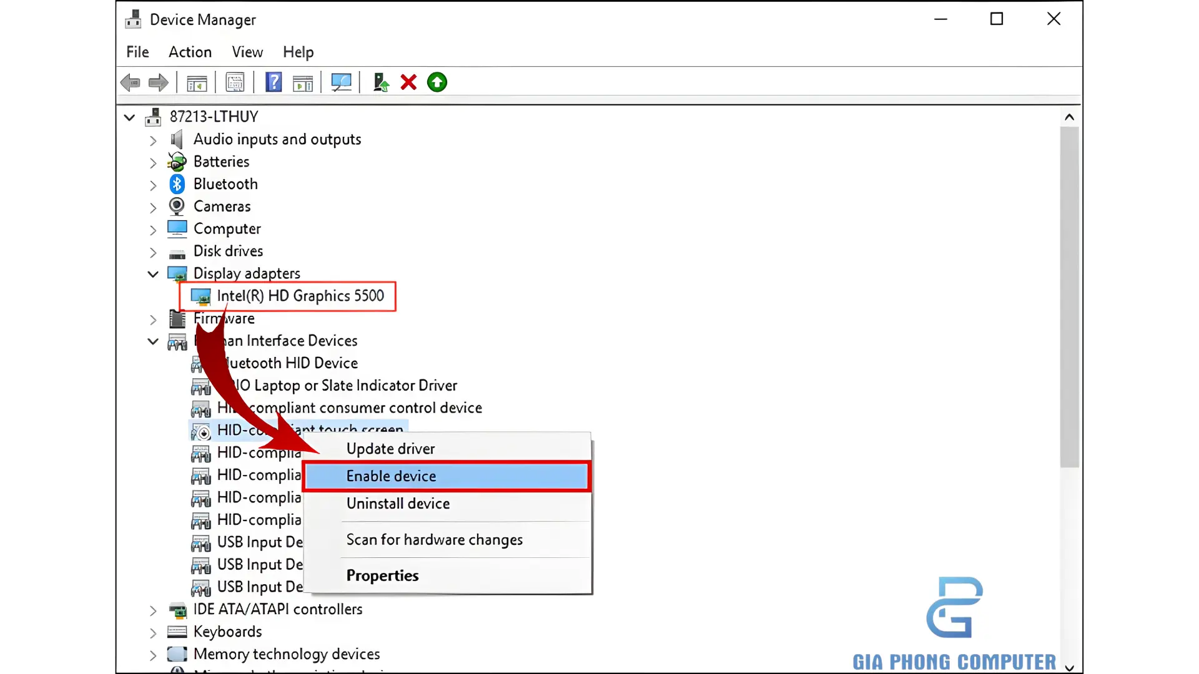Select Intel(R) HD Graphics 5500 device

[x=300, y=296]
